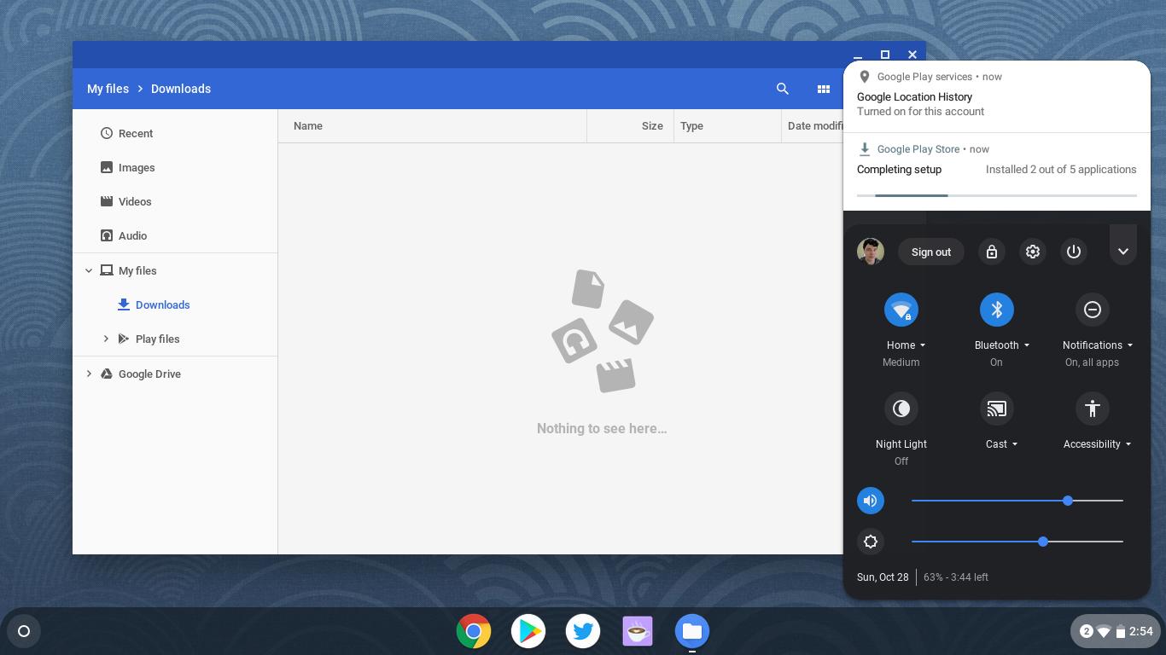Expand the Google Drive tree item

point(89,374)
